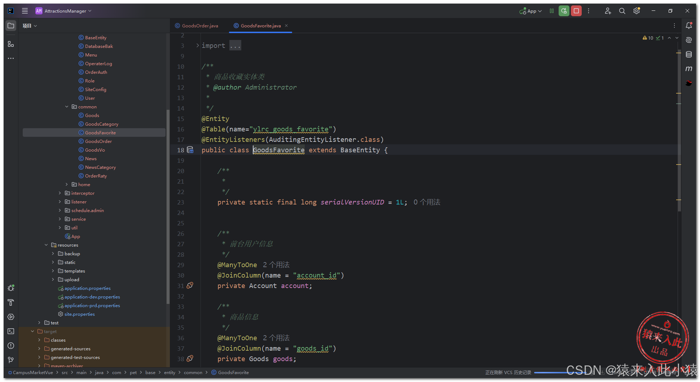Click '2 个用法' hint next to @ManyToOne line 29
The width and height of the screenshot is (700, 382).
click(276, 265)
